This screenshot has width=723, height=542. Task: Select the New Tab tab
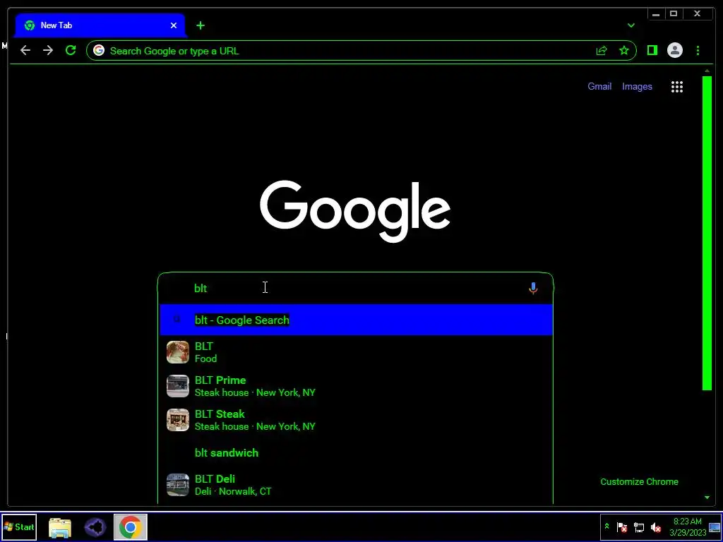(100, 25)
